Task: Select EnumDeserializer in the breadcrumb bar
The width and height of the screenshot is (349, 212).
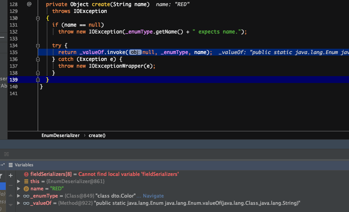Action: pos(61,135)
